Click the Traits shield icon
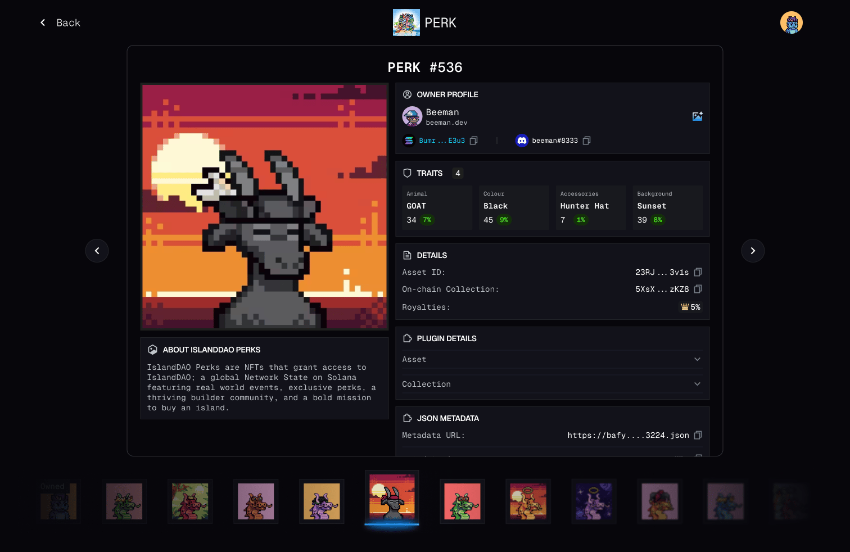Viewport: 850px width, 552px height. tap(408, 173)
